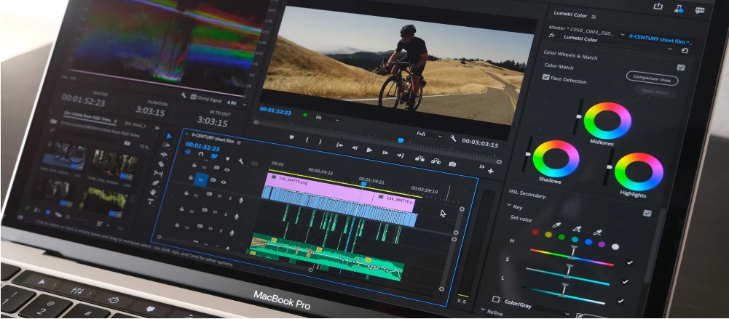Toggle V1 track eye visibility
The width and height of the screenshot is (729, 319).
(224, 182)
